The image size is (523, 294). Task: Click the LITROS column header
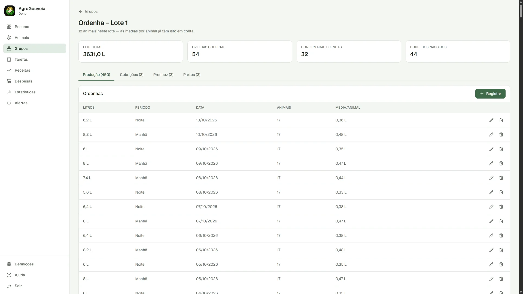[89, 108]
